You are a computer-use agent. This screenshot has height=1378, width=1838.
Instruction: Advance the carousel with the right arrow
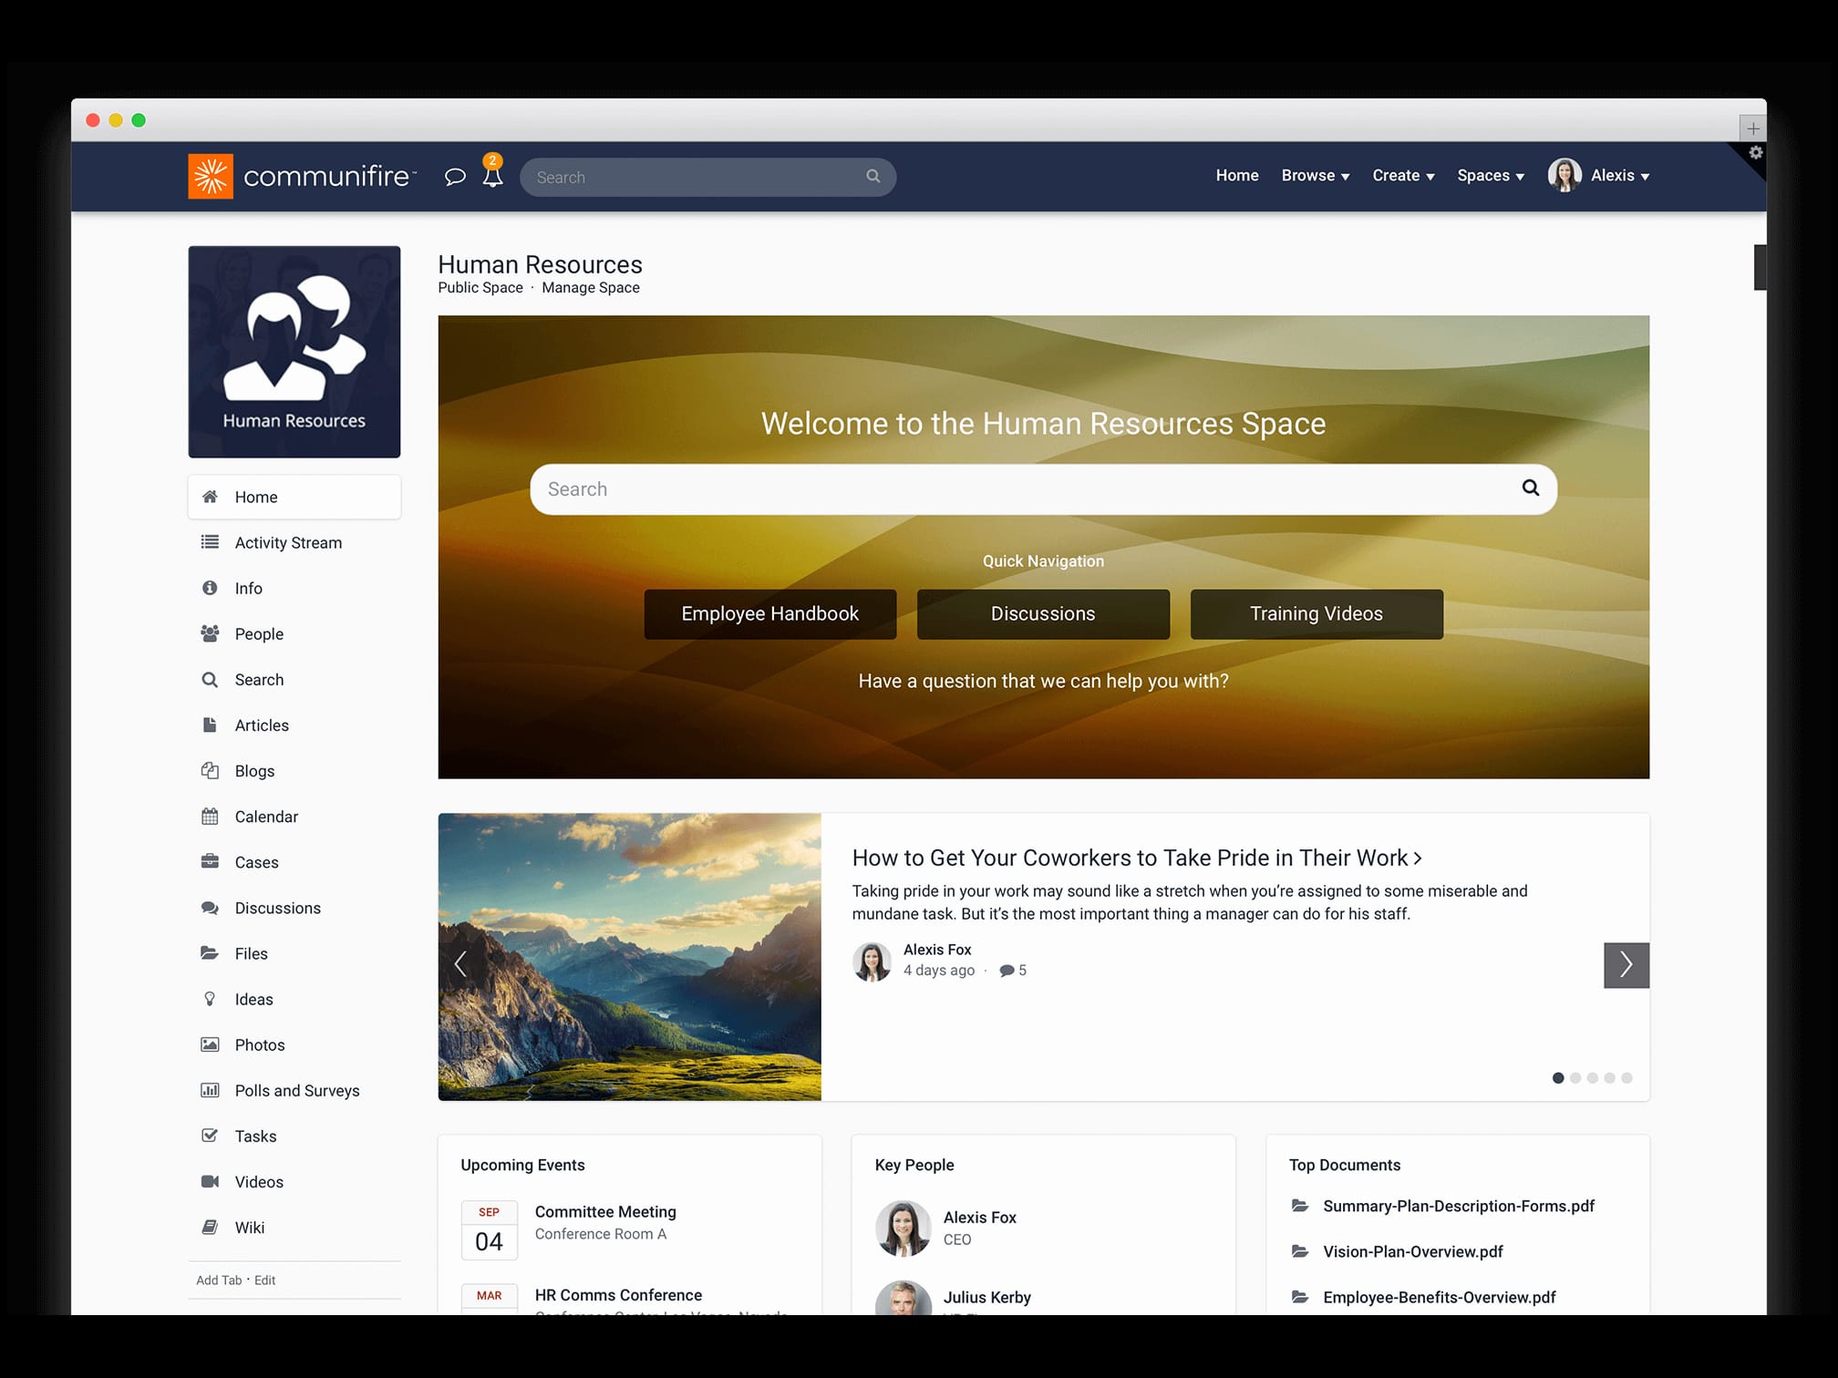pyautogui.click(x=1626, y=964)
